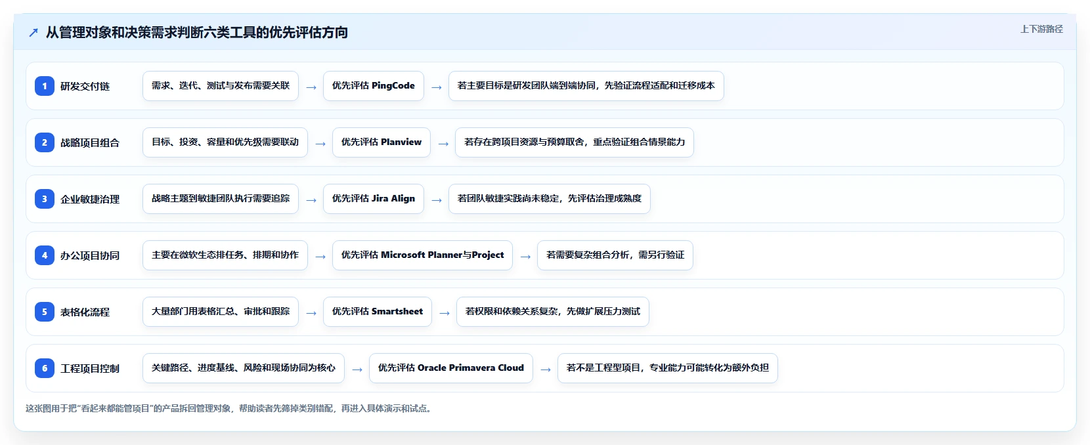The height and width of the screenshot is (445, 1090).
Task: Click the arrow before 优先评估 PingCode
Action: pos(311,87)
